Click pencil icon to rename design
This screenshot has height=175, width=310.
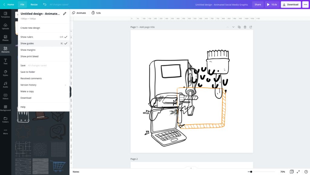(x=64, y=14)
